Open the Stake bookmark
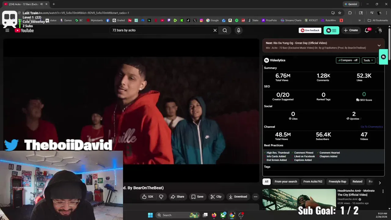 [x=253, y=20]
